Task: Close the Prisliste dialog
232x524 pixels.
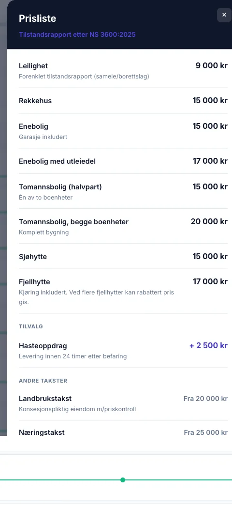Action: pyautogui.click(x=224, y=15)
